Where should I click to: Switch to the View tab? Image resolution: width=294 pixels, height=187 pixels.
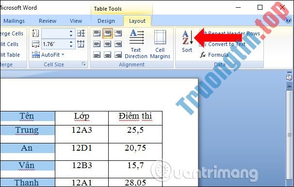(x=76, y=21)
